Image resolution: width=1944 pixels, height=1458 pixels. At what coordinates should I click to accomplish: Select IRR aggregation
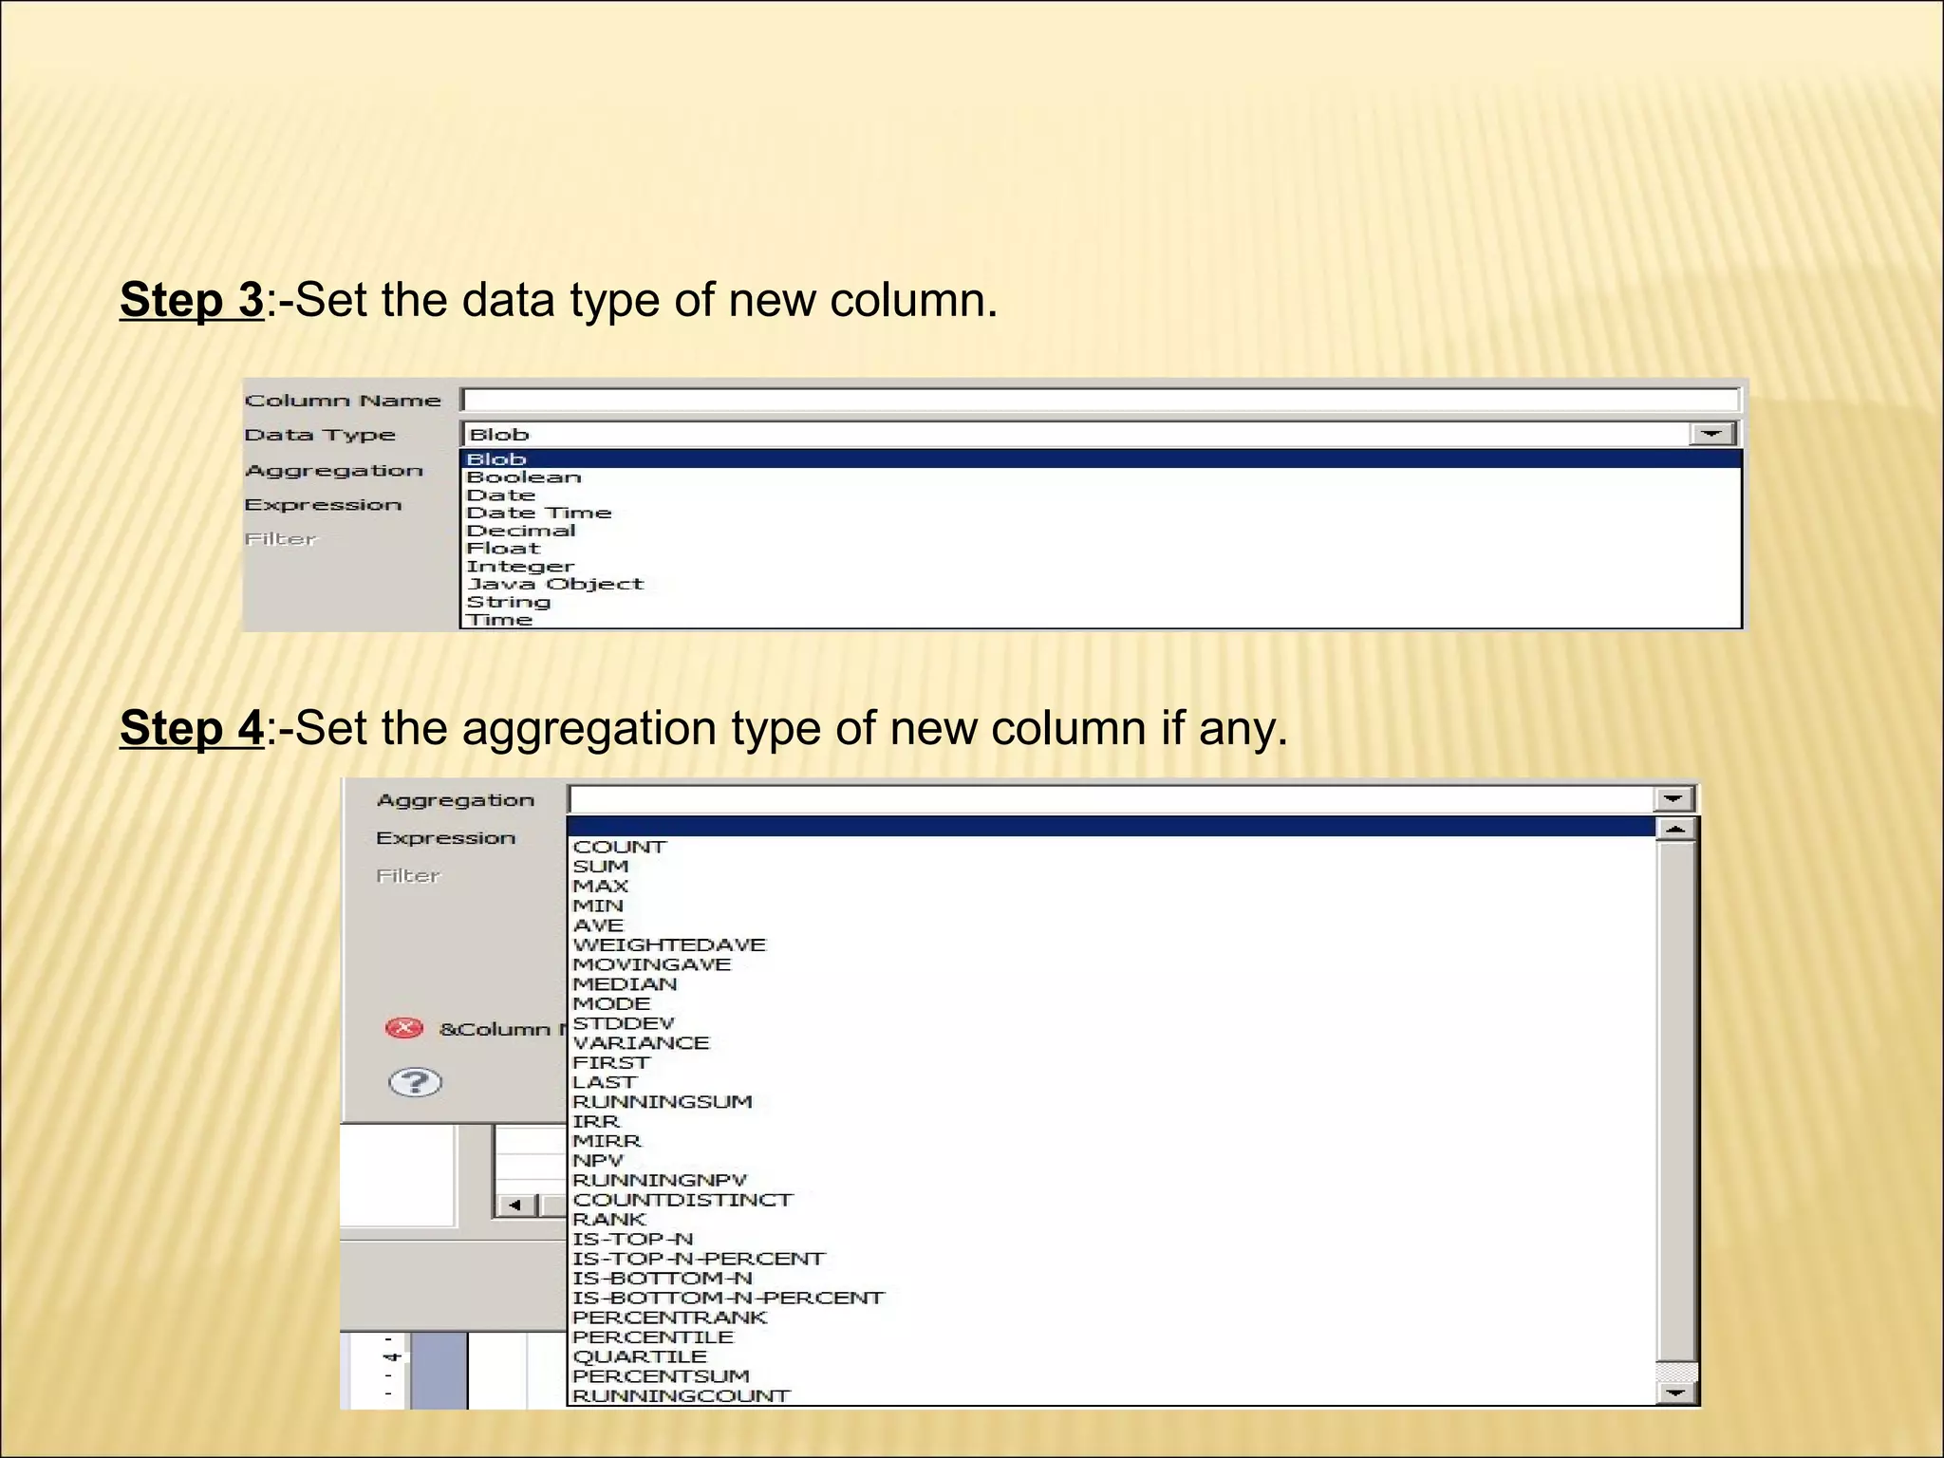coord(1112,1121)
